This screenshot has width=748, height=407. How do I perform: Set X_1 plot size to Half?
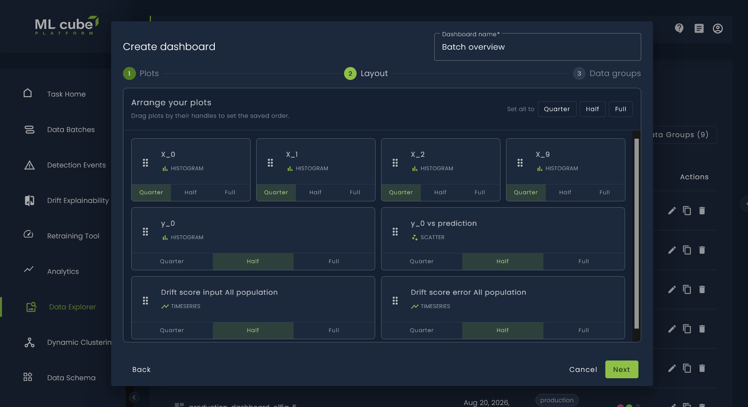[x=316, y=192]
